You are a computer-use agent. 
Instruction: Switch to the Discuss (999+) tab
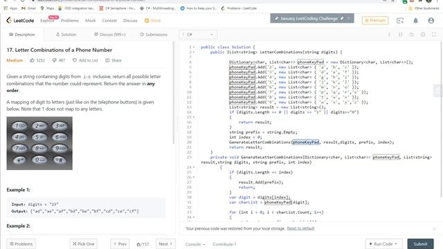pos(110,35)
